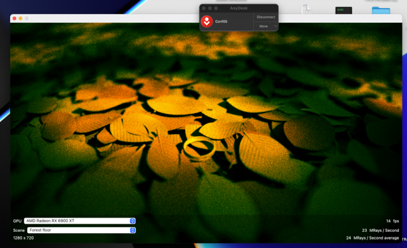The image size is (407, 248).
Task: Click the 24 MRays / Second average readout
Action: click(372, 238)
